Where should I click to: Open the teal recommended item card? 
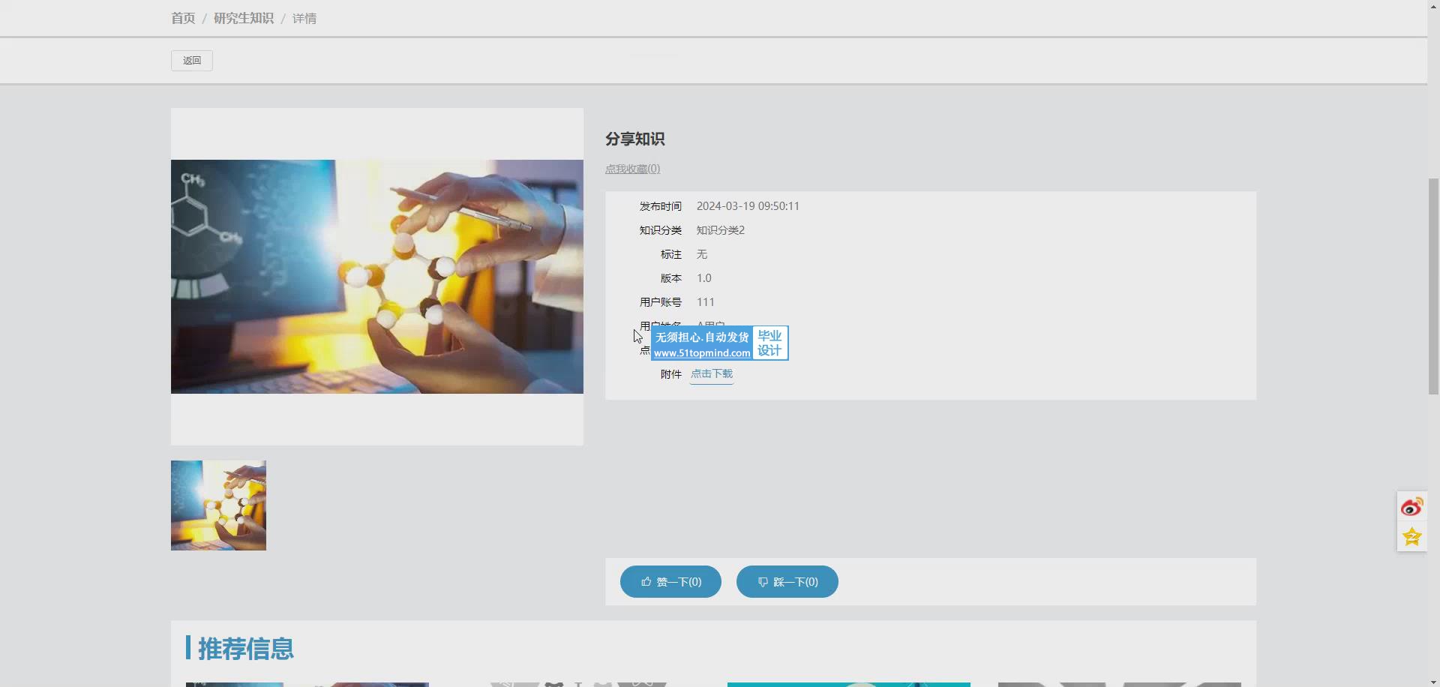tap(848, 684)
